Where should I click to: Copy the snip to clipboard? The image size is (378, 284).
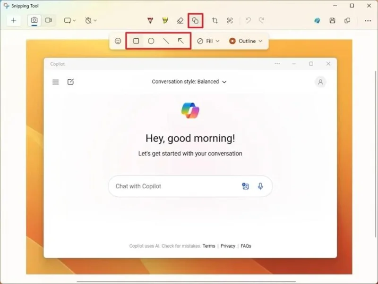[x=347, y=21]
